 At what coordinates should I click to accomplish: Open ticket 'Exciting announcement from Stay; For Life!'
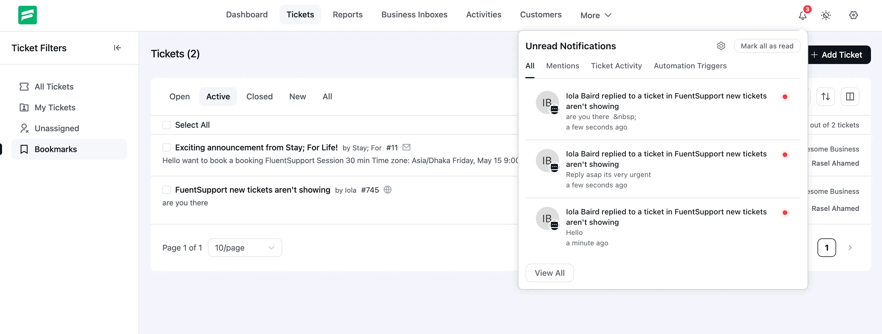pyautogui.click(x=256, y=147)
